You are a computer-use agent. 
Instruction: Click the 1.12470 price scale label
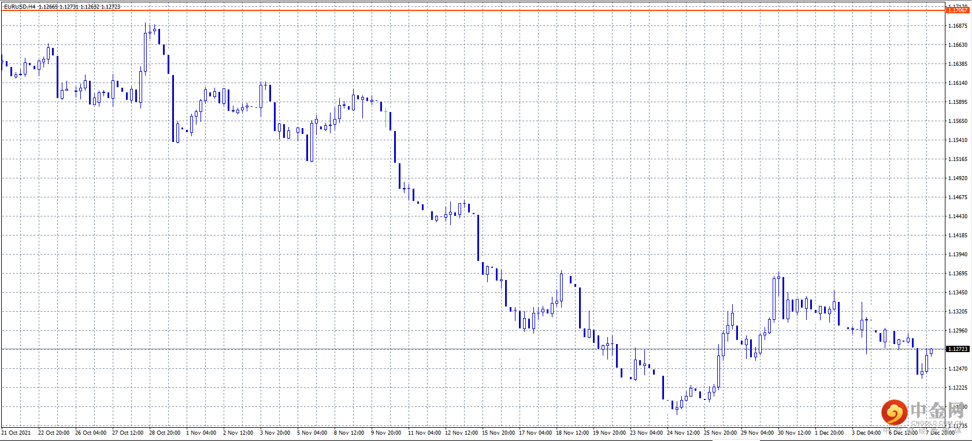pos(958,369)
